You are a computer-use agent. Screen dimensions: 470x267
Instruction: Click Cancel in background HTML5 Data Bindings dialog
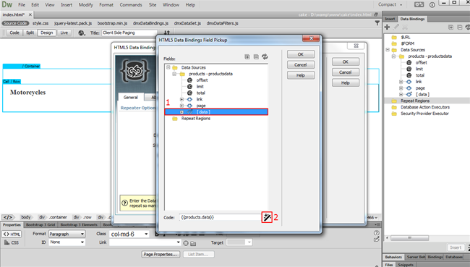pos(346,72)
